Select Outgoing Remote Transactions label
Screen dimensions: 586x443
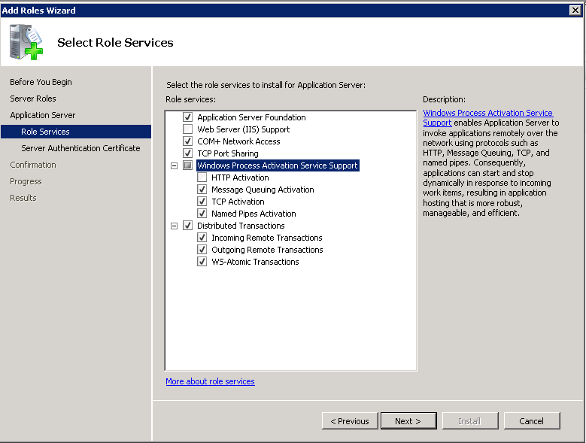click(267, 250)
